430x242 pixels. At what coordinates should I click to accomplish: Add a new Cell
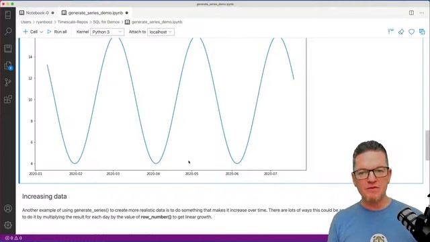(30, 32)
